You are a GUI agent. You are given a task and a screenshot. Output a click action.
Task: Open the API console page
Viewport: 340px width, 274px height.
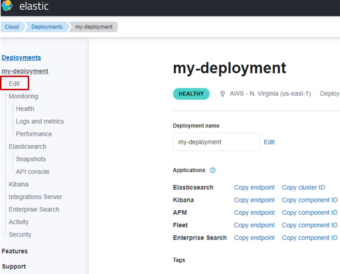(x=33, y=172)
